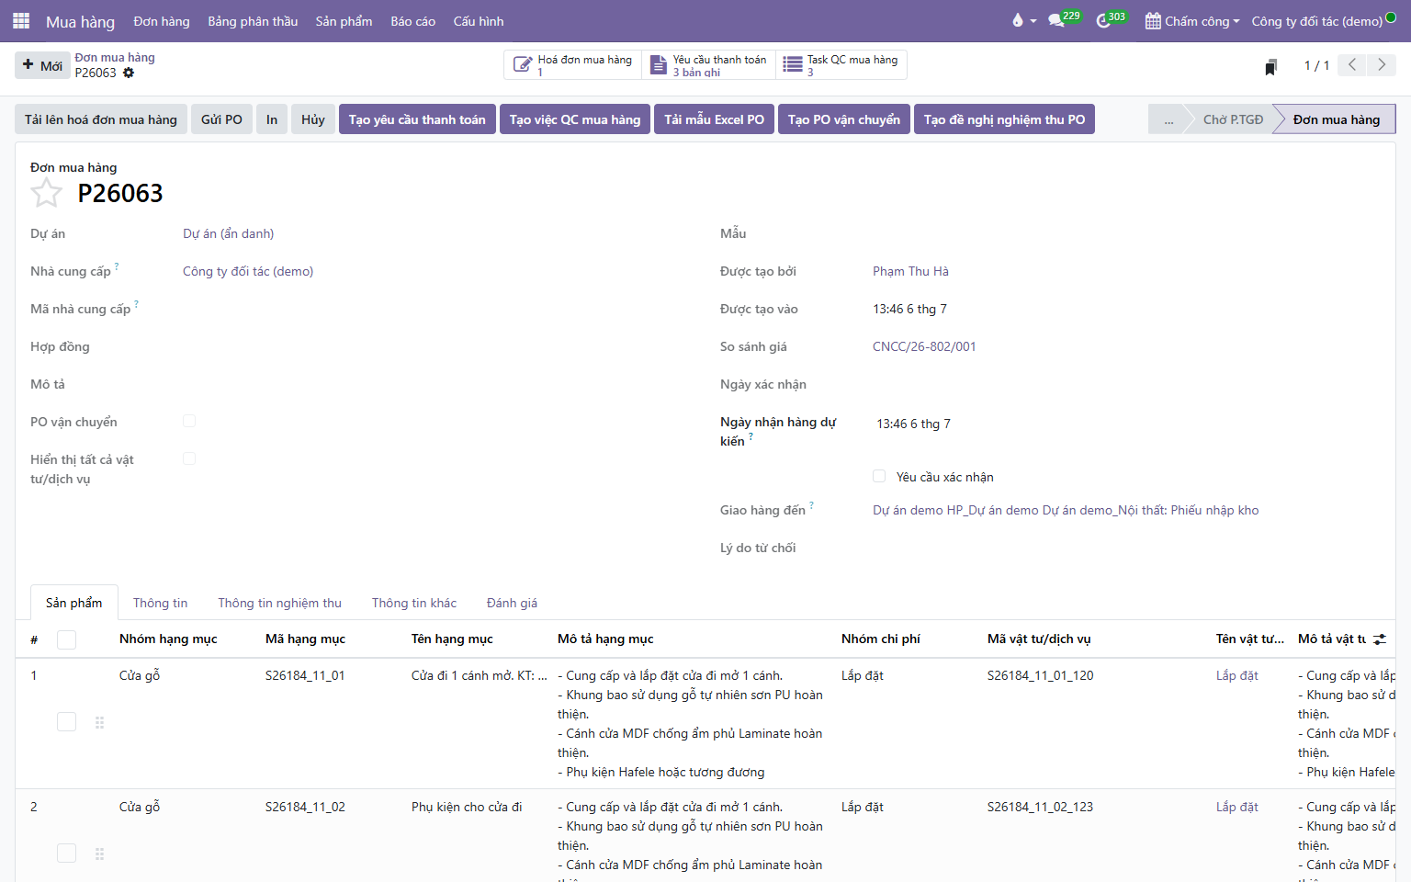The height and width of the screenshot is (882, 1411).
Task: Go to next record arrow
Action: pos(1382,64)
